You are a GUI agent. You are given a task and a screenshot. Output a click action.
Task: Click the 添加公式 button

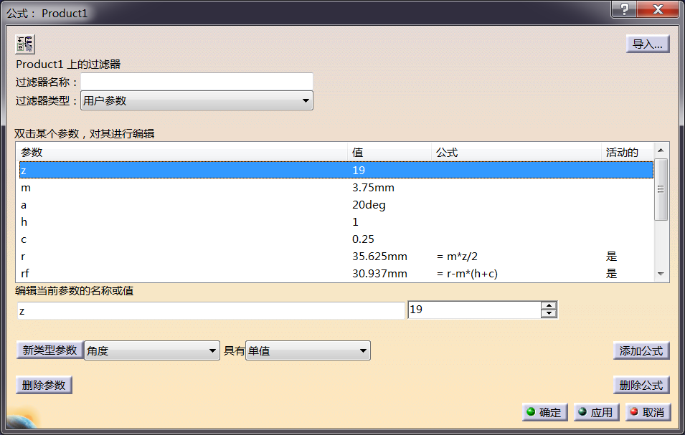click(x=641, y=350)
